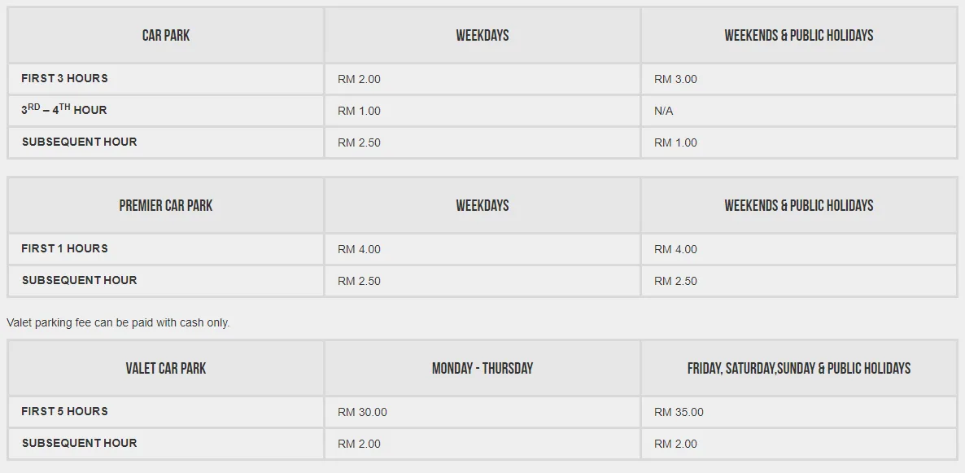Select the RM 3.00 rate cell
The height and width of the screenshot is (473, 965).
(675, 79)
